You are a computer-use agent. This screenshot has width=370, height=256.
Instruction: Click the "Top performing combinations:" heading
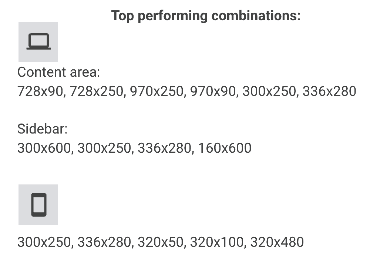pos(206,15)
